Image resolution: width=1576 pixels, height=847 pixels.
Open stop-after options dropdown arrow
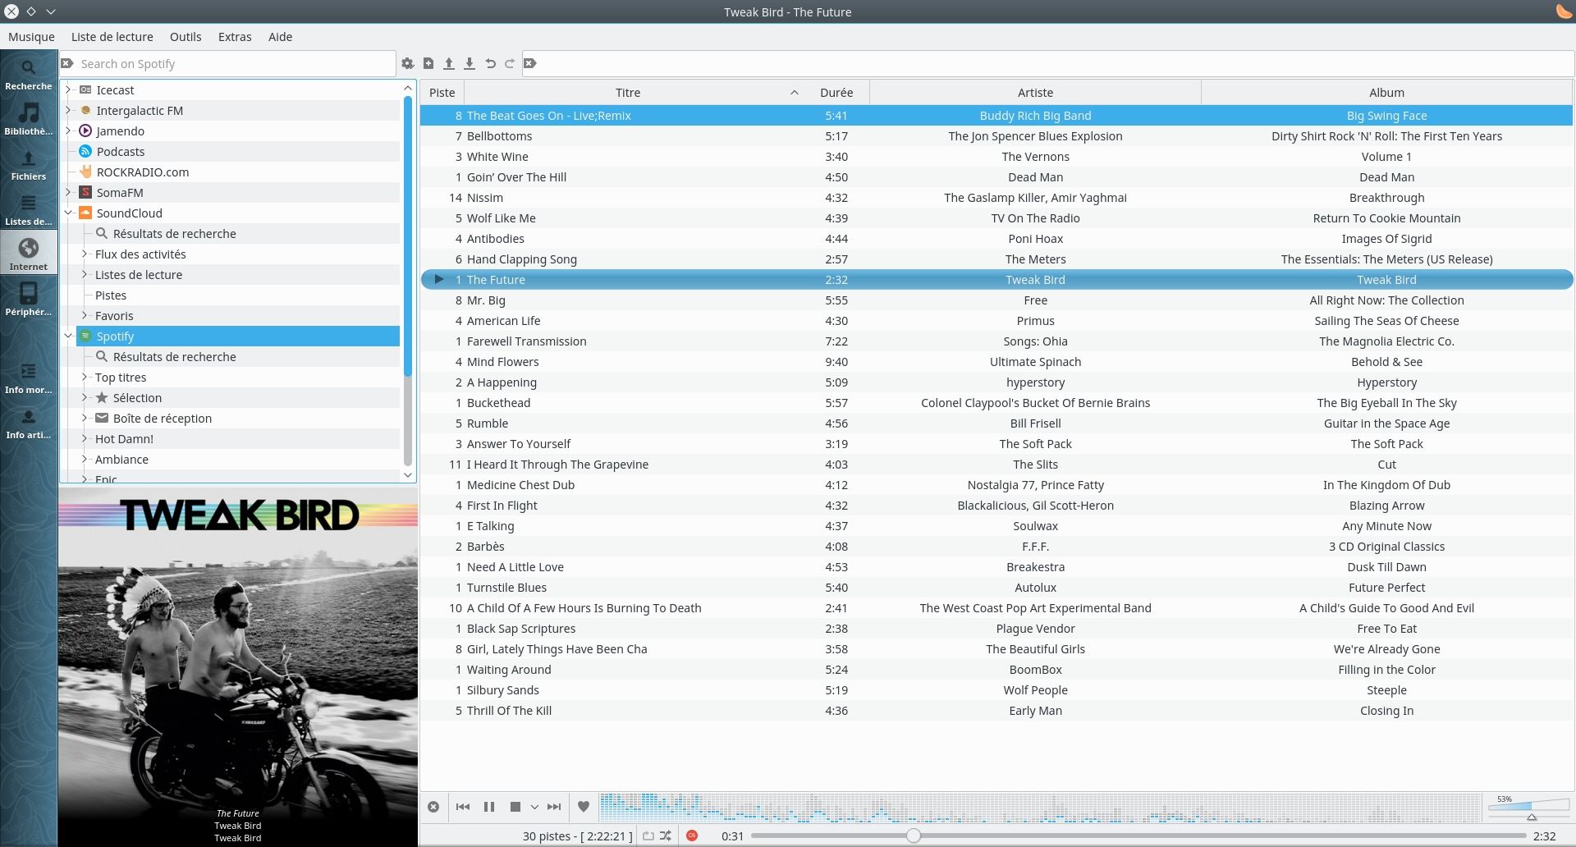tap(534, 807)
